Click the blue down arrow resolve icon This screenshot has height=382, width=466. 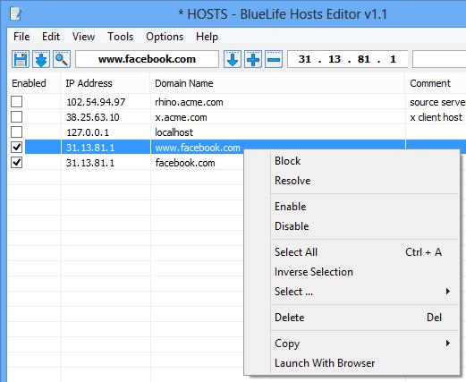pyautogui.click(x=233, y=59)
